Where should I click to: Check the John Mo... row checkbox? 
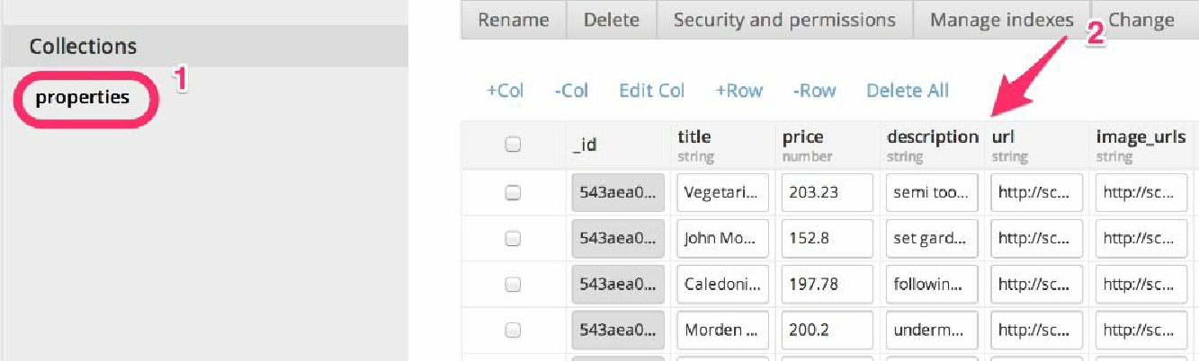pyautogui.click(x=513, y=238)
